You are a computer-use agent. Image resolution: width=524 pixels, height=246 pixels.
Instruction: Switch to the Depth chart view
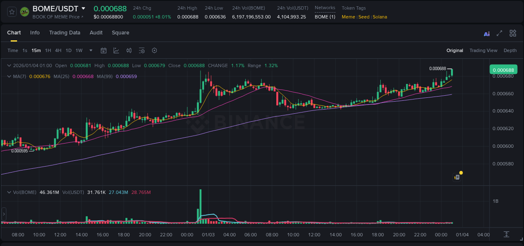pos(510,50)
